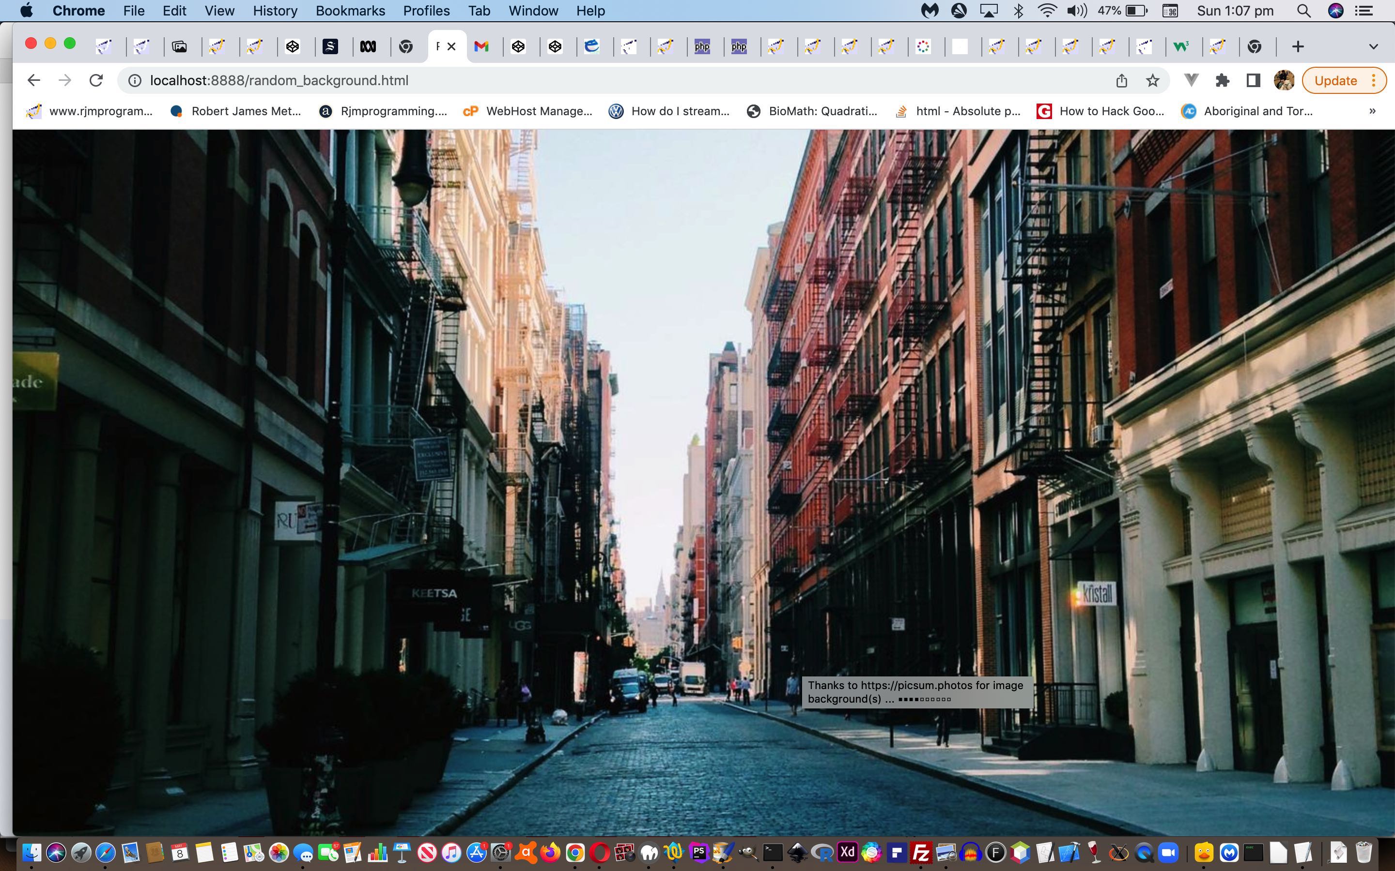Click the Update button
The height and width of the screenshot is (871, 1395).
tap(1335, 81)
